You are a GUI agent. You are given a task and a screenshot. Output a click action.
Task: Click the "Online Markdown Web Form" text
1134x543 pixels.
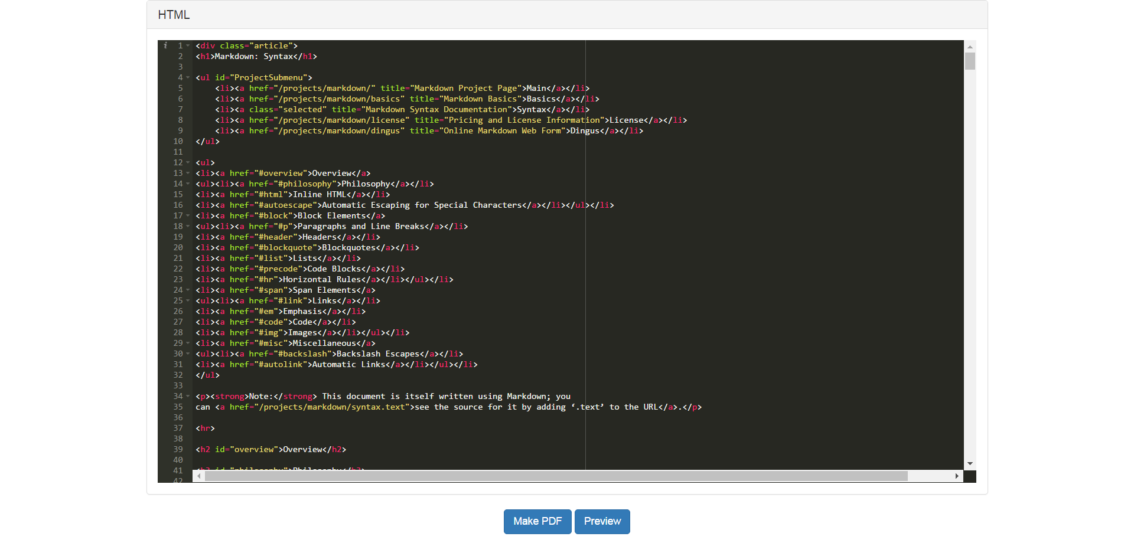(x=502, y=130)
